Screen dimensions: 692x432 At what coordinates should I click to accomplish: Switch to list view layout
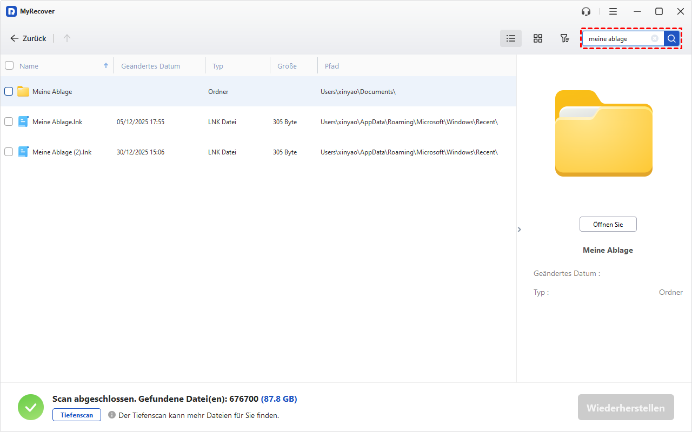pyautogui.click(x=511, y=38)
